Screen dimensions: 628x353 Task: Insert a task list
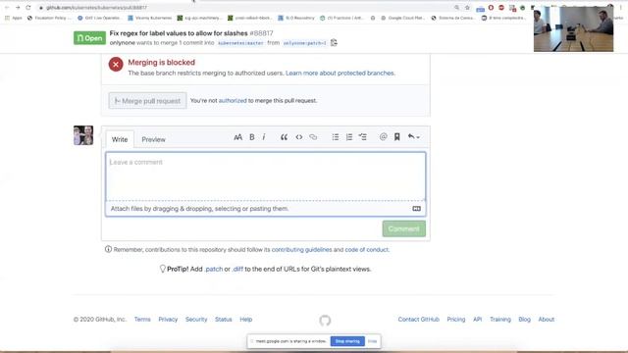(362, 137)
